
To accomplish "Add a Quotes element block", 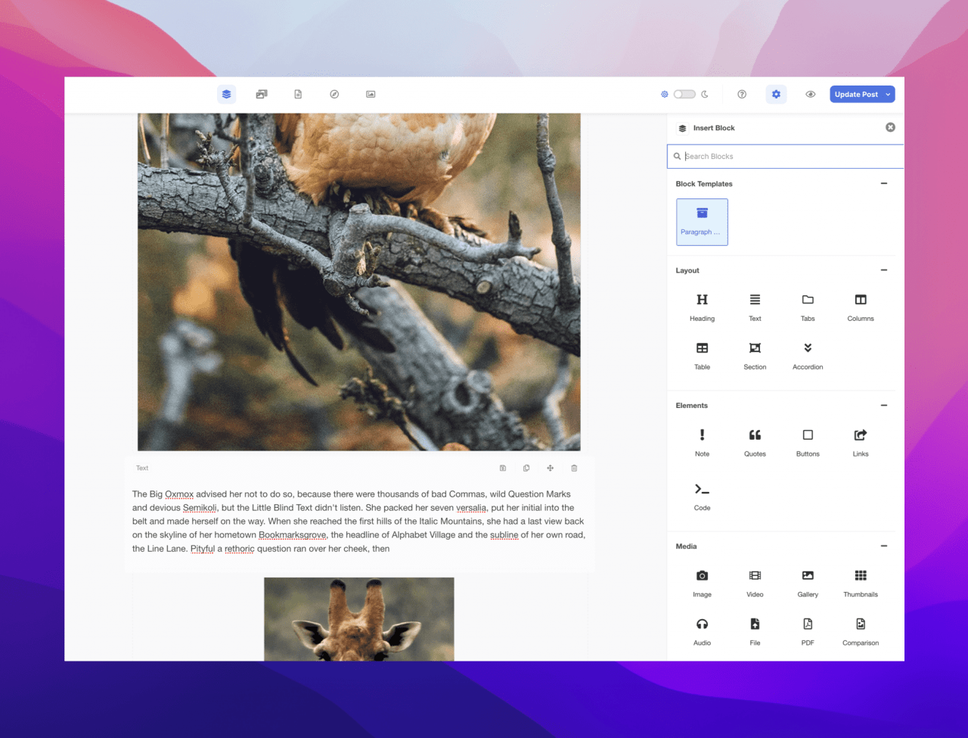I will (x=755, y=442).
